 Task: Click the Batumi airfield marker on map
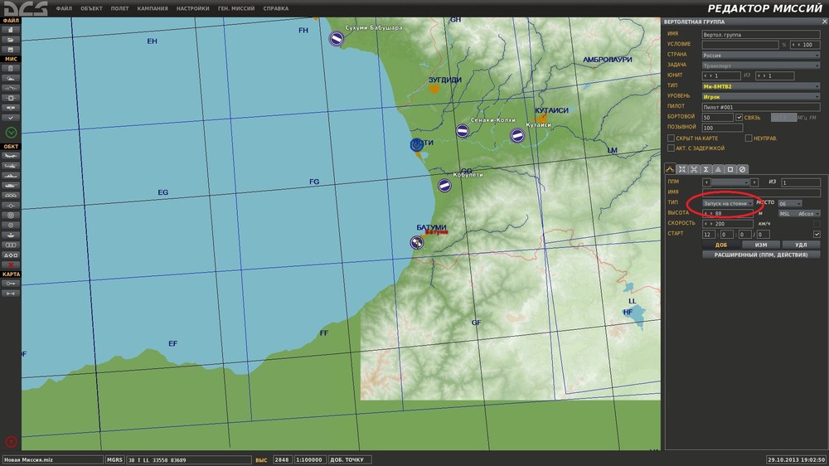click(x=417, y=242)
